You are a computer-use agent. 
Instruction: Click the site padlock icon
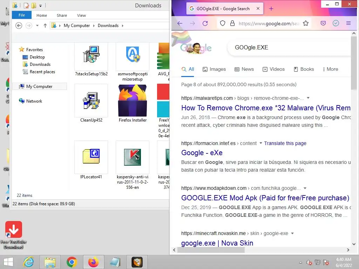pyautogui.click(x=232, y=23)
